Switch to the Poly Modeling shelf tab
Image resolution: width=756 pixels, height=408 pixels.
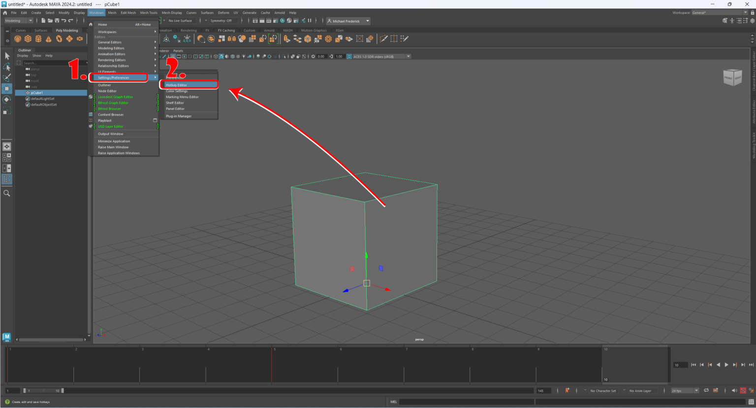coord(67,31)
